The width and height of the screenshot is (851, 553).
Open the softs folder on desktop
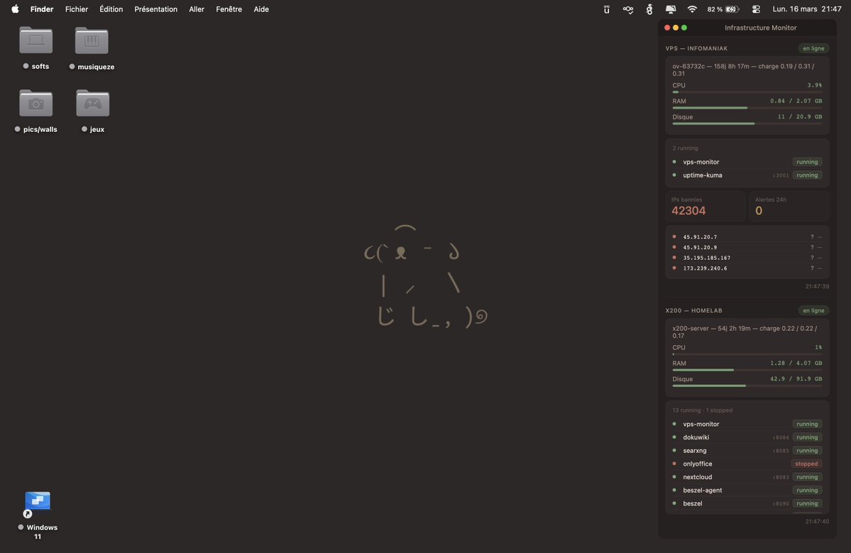click(x=35, y=40)
